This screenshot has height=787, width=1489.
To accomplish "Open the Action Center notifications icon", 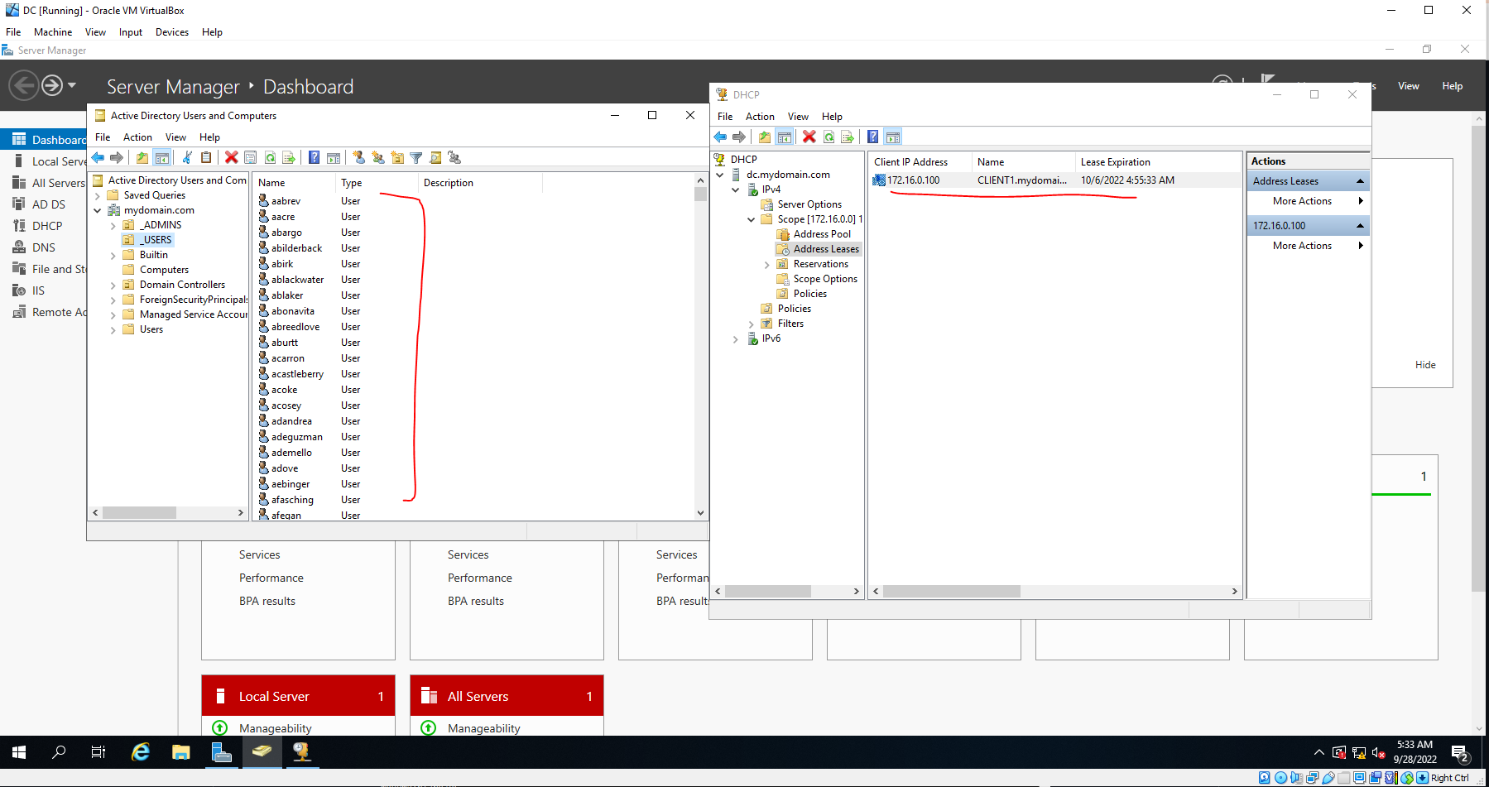I will 1460,753.
